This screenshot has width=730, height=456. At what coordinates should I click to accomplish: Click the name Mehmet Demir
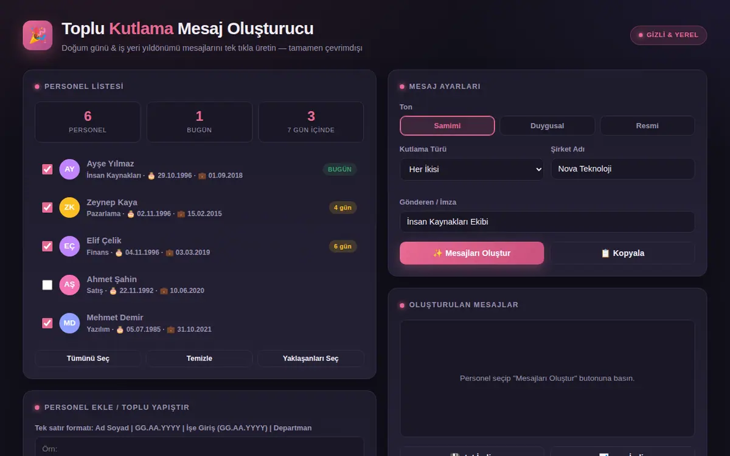tap(115, 317)
